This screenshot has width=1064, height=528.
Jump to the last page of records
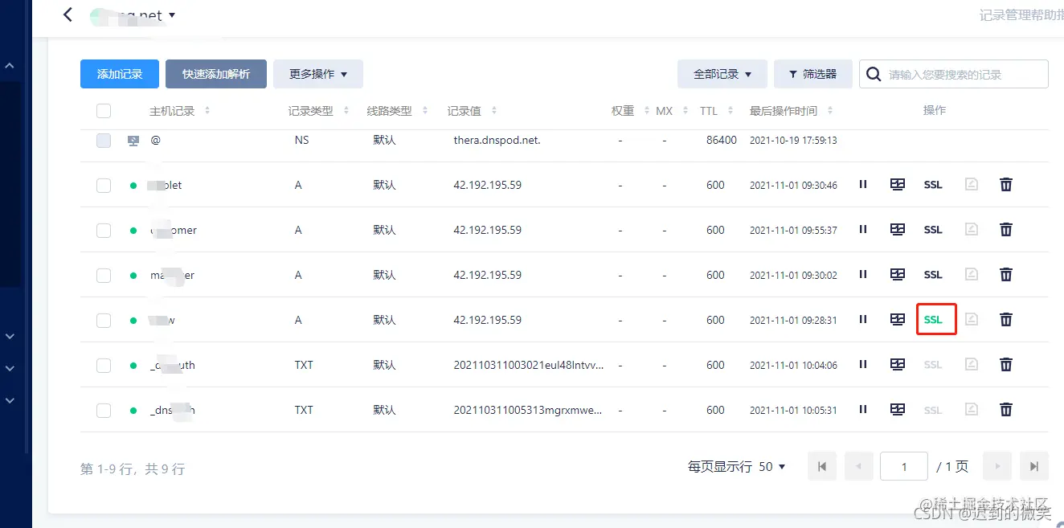(1034, 466)
